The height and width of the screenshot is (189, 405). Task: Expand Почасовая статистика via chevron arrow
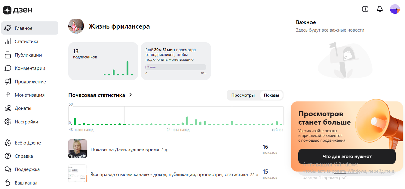(131, 95)
